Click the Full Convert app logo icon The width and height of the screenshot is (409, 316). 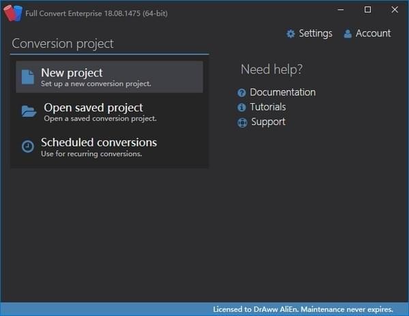[x=13, y=13]
